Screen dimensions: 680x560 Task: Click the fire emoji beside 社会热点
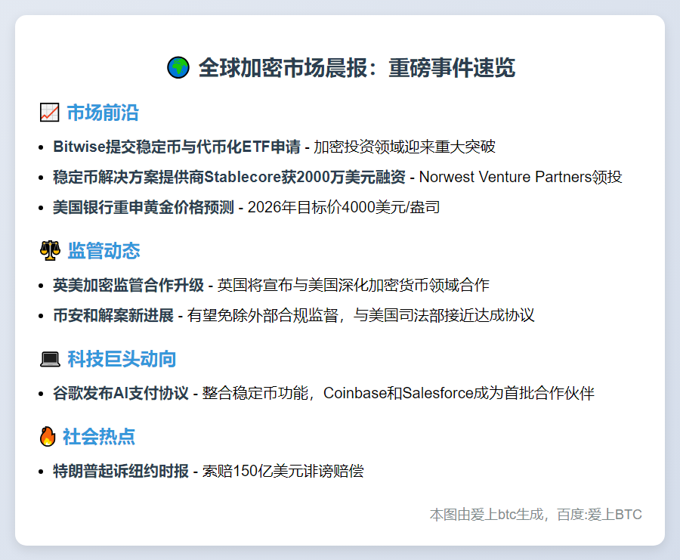[48, 437]
